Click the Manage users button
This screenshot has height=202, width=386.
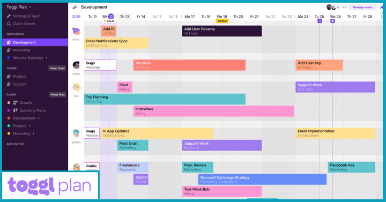pyautogui.click(x=362, y=8)
